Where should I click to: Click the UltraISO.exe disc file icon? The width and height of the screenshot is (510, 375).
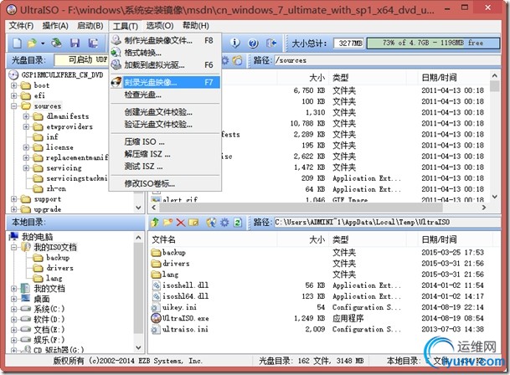pos(156,318)
